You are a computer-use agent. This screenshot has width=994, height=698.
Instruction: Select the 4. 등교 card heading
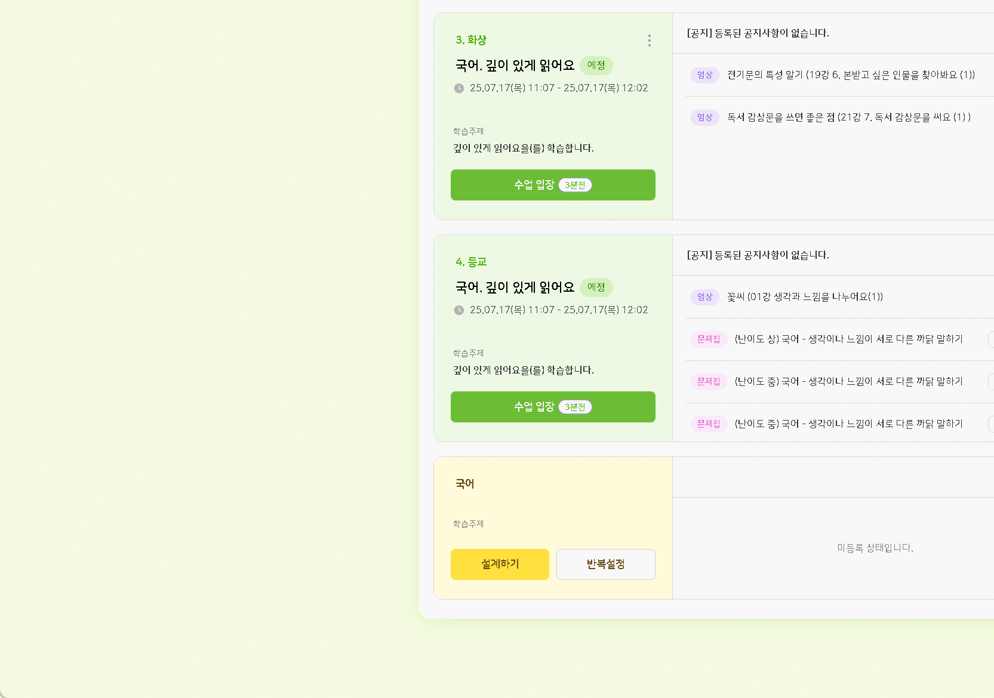(x=470, y=262)
